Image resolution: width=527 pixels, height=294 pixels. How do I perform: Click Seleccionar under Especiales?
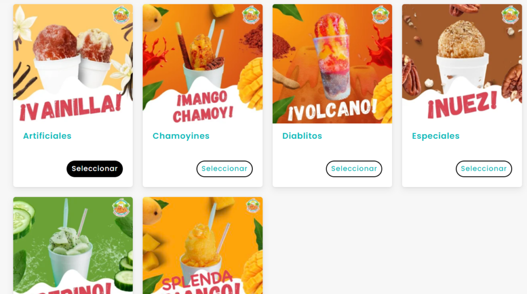[484, 169]
